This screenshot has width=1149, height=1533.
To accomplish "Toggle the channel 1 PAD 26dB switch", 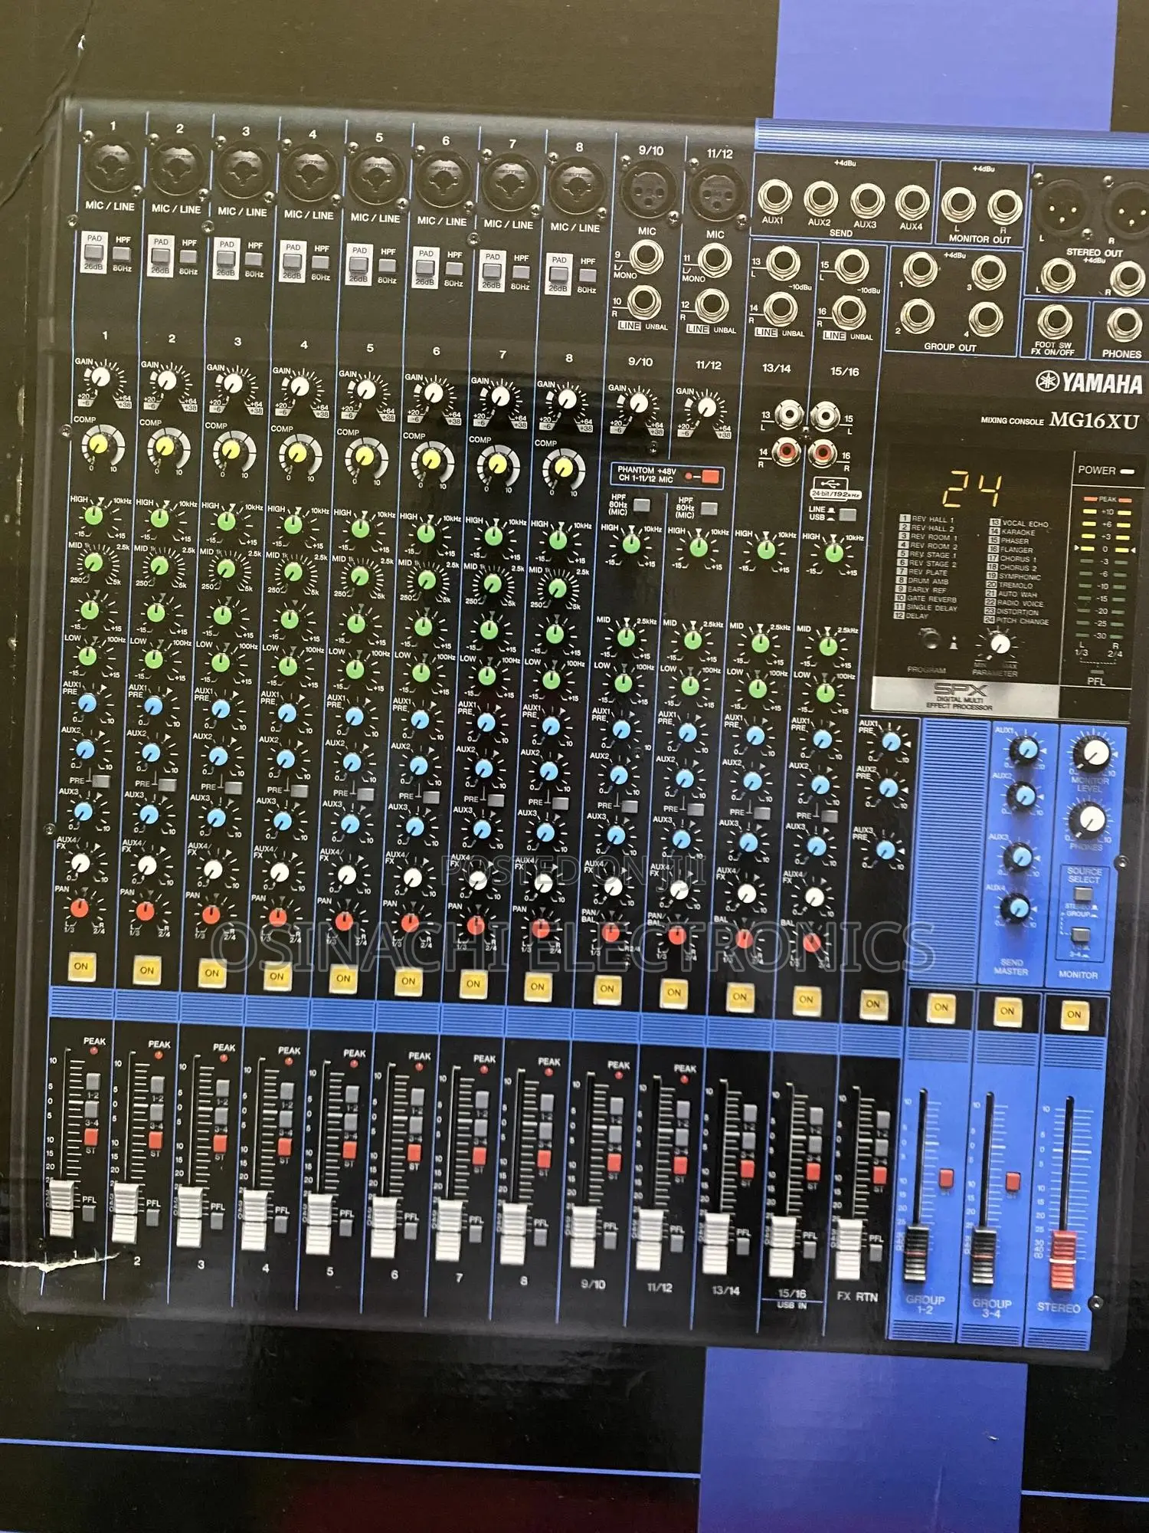I will (x=94, y=253).
